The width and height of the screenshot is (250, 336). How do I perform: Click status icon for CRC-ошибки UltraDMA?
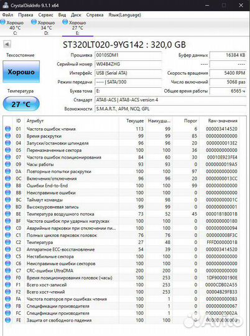coord(7,270)
